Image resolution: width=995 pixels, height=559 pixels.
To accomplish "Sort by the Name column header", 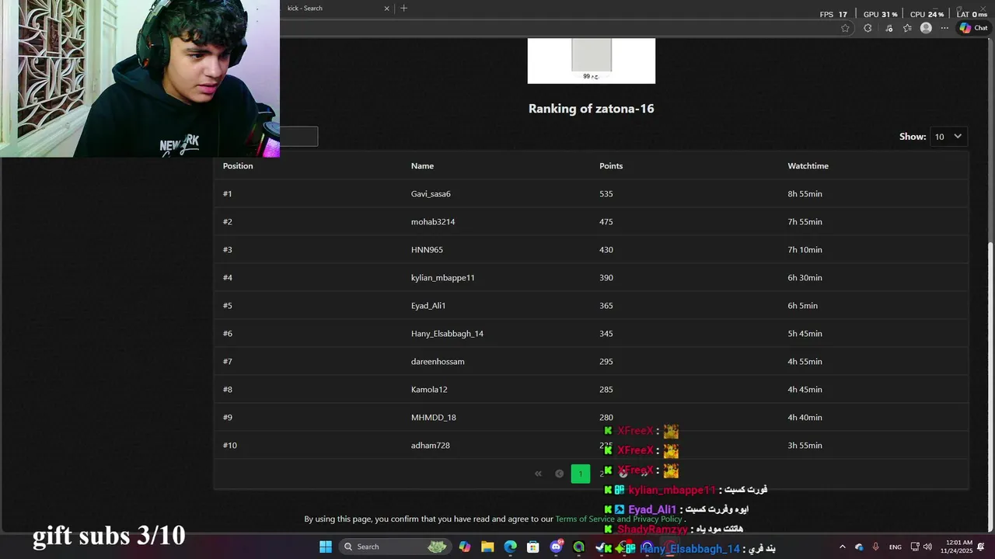I will coord(422,165).
